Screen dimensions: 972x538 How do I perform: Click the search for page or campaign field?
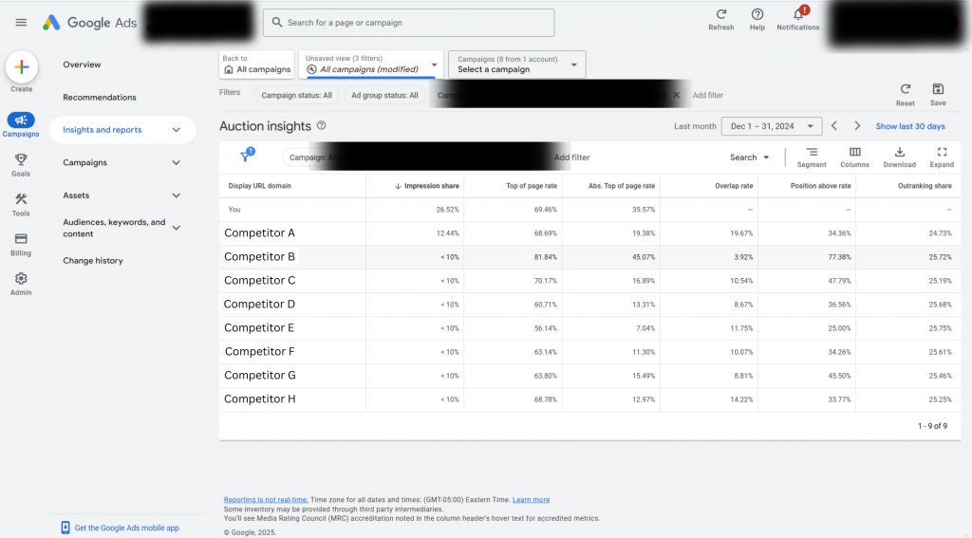click(408, 23)
